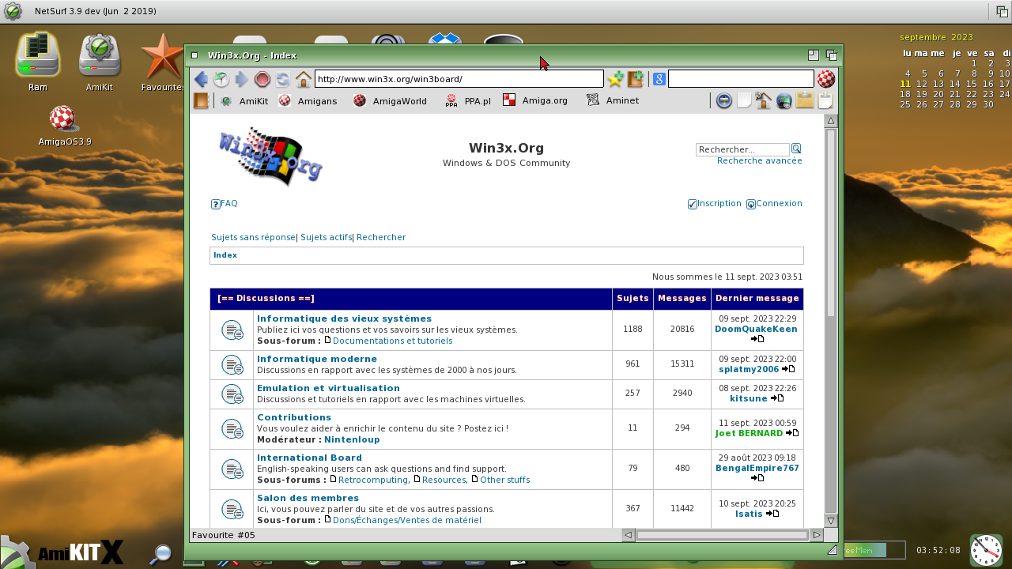Image resolution: width=1012 pixels, height=569 pixels.
Task: Open the Favourites star desktop icon
Action: [162, 62]
